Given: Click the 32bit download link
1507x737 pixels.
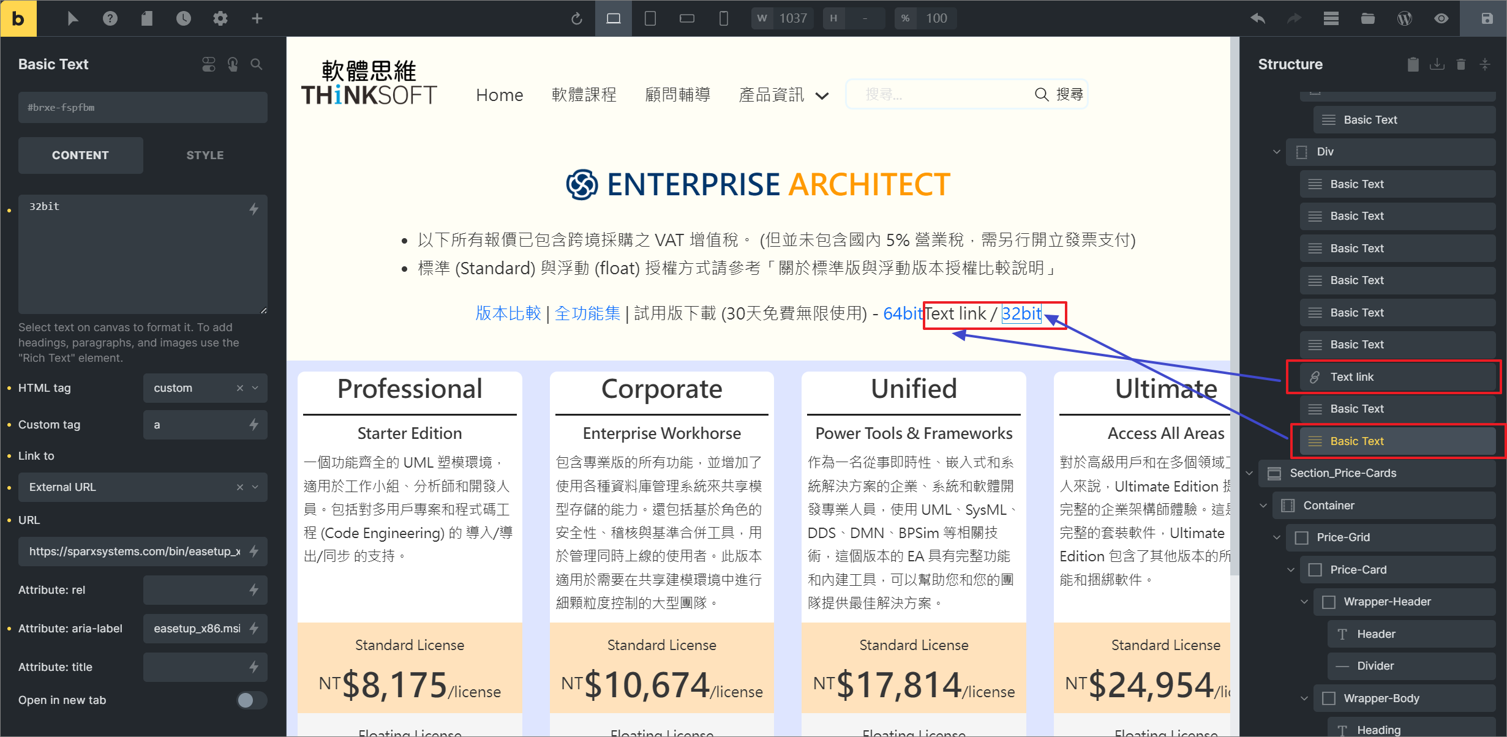Looking at the screenshot, I should pos(1021,313).
